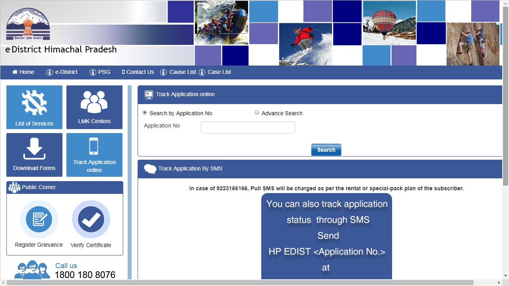This screenshot has width=509, height=286.
Task: Click the Himachal Pradesh government emblem logo
Action: coord(28,24)
